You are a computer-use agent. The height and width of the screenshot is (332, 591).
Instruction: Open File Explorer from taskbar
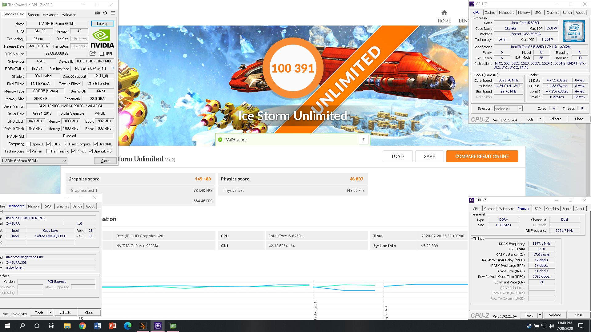67,326
